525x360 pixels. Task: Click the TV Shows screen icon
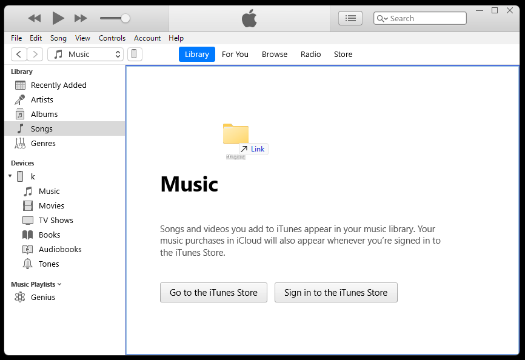pos(28,220)
